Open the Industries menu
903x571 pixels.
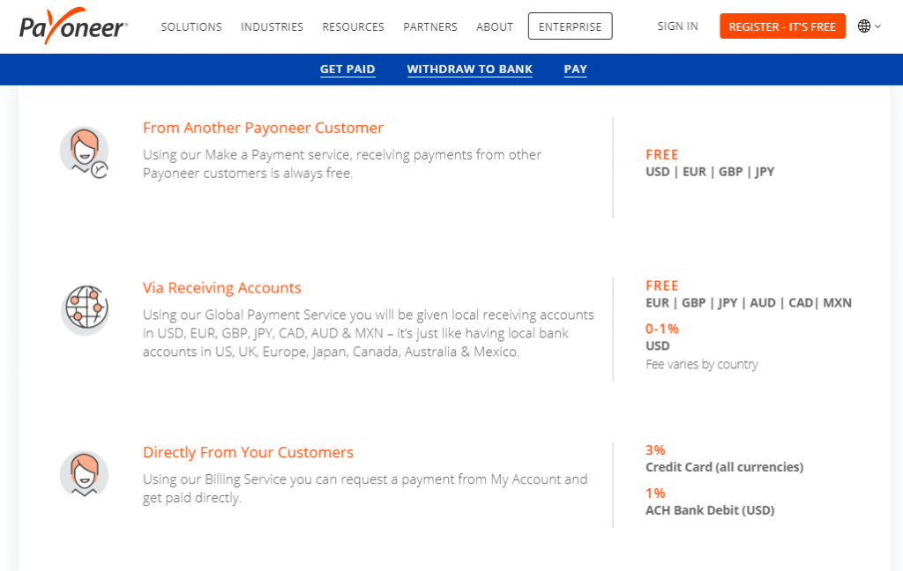click(x=272, y=27)
